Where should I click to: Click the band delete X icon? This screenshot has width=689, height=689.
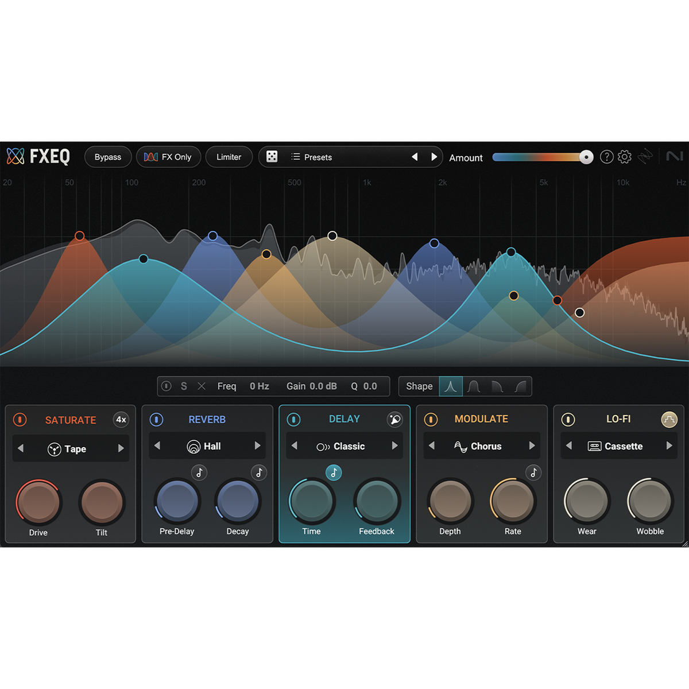202,386
